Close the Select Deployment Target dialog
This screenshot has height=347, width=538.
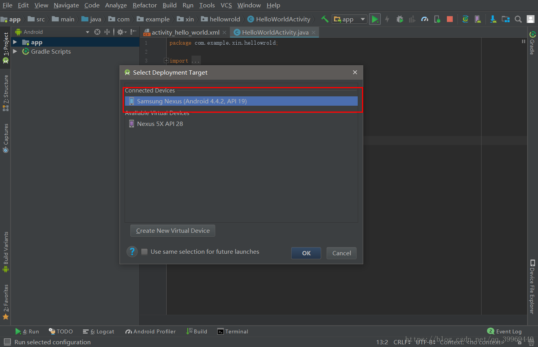point(355,72)
